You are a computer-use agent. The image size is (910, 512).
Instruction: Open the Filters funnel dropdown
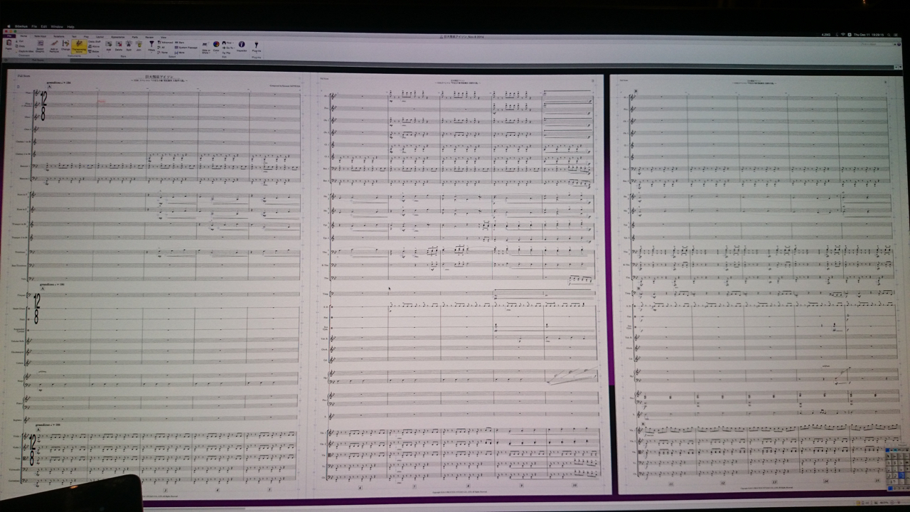point(151,46)
